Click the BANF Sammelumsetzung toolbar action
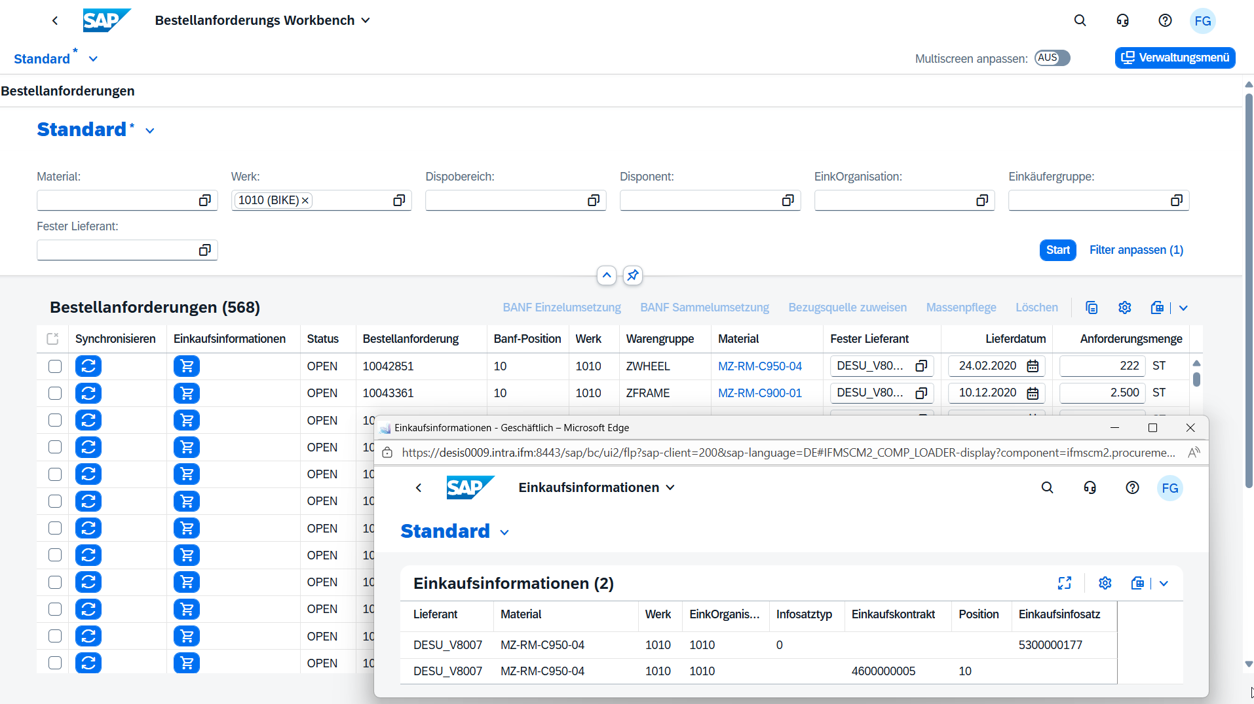Viewport: 1254px width, 704px height. point(704,308)
